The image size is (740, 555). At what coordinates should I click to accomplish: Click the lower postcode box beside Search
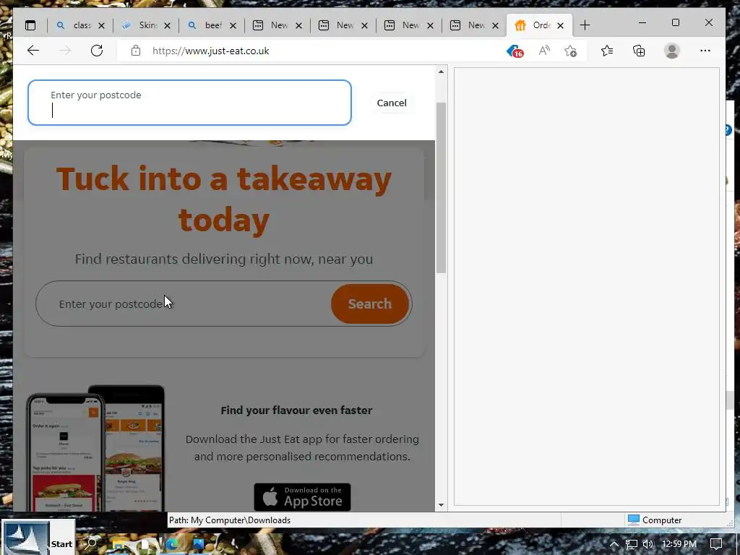pyautogui.click(x=184, y=304)
